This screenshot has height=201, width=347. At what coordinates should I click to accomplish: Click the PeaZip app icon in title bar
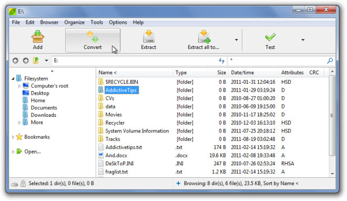(13, 11)
